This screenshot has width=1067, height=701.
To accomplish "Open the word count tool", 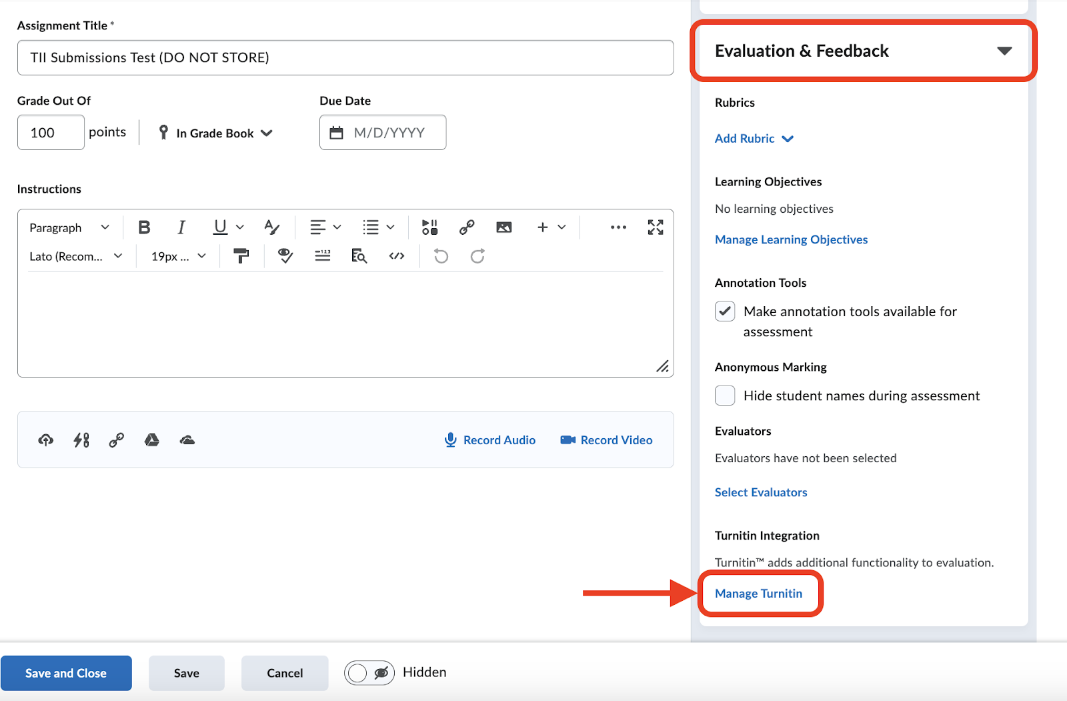I will (x=323, y=256).
